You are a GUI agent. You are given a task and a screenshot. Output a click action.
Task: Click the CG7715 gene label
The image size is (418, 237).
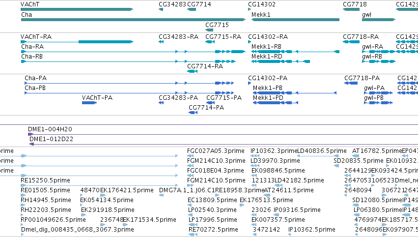(x=217, y=25)
